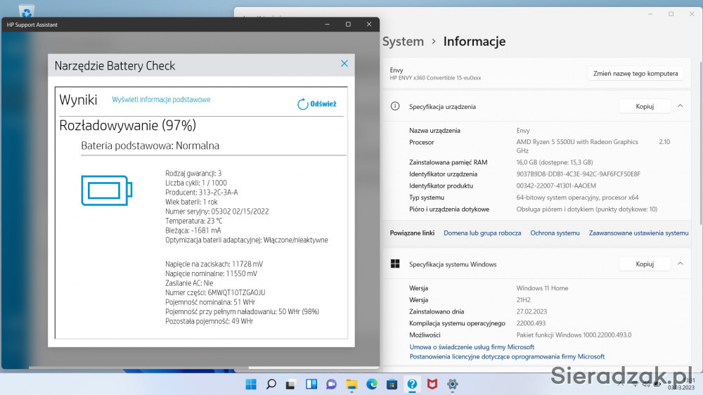703x395 pixels.
Task: Click the taskbar clock and date
Action: coord(681,384)
